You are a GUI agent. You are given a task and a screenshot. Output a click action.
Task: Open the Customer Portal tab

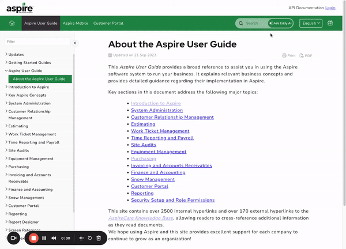click(x=108, y=24)
